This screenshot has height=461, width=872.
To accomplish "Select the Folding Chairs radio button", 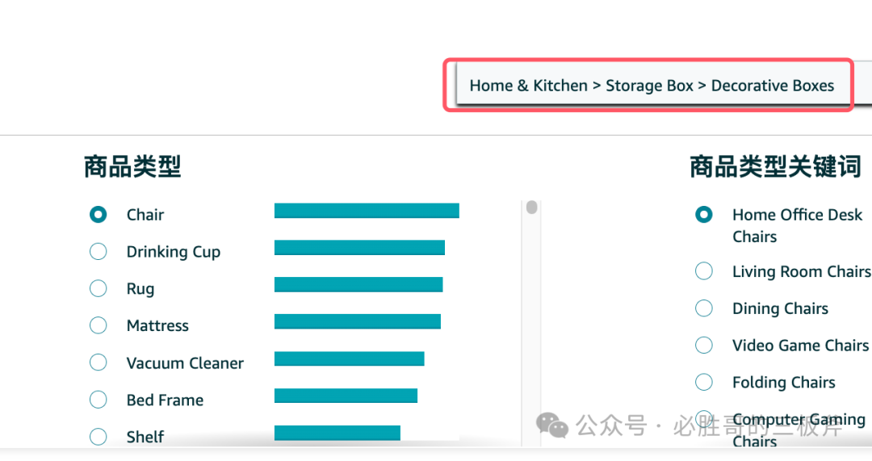I will pos(704,383).
